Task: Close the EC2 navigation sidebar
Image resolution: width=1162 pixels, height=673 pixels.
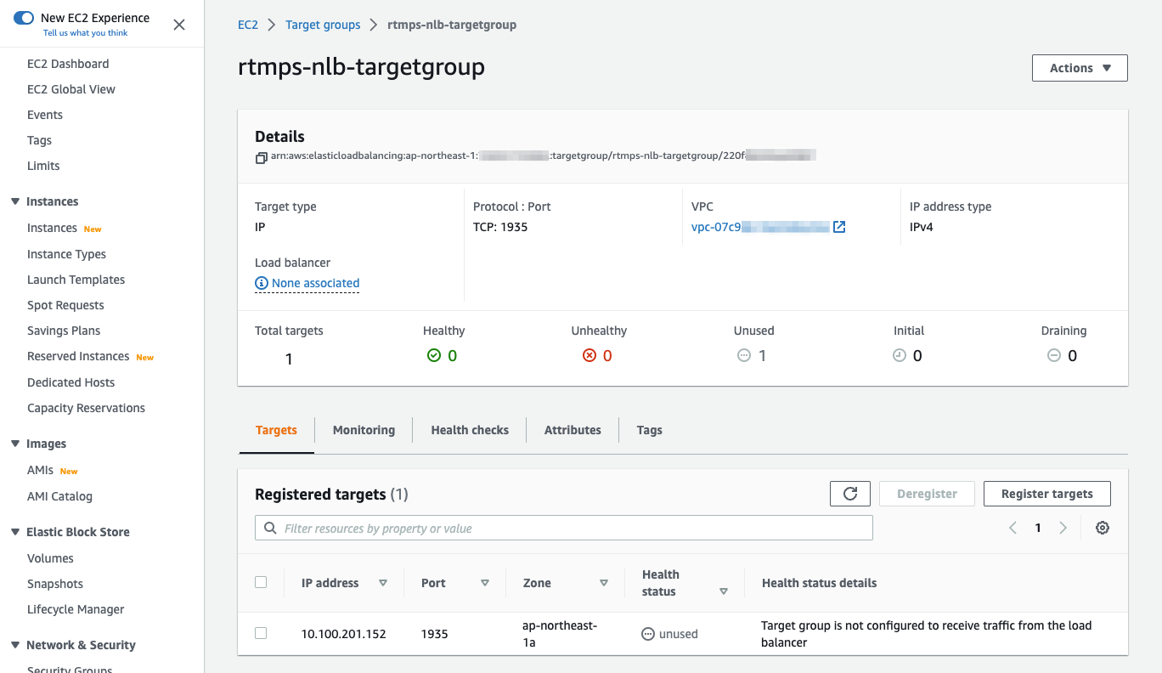Action: click(179, 25)
